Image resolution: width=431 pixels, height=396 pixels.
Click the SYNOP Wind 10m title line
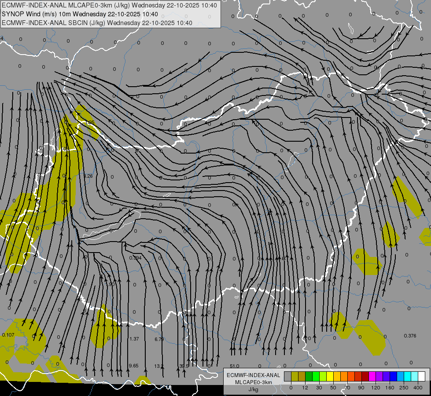coord(80,14)
